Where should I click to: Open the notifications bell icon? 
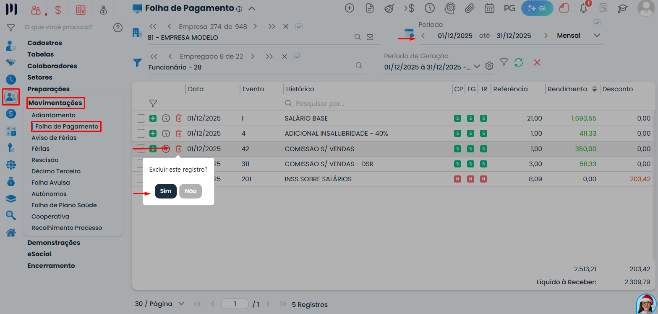[583, 8]
